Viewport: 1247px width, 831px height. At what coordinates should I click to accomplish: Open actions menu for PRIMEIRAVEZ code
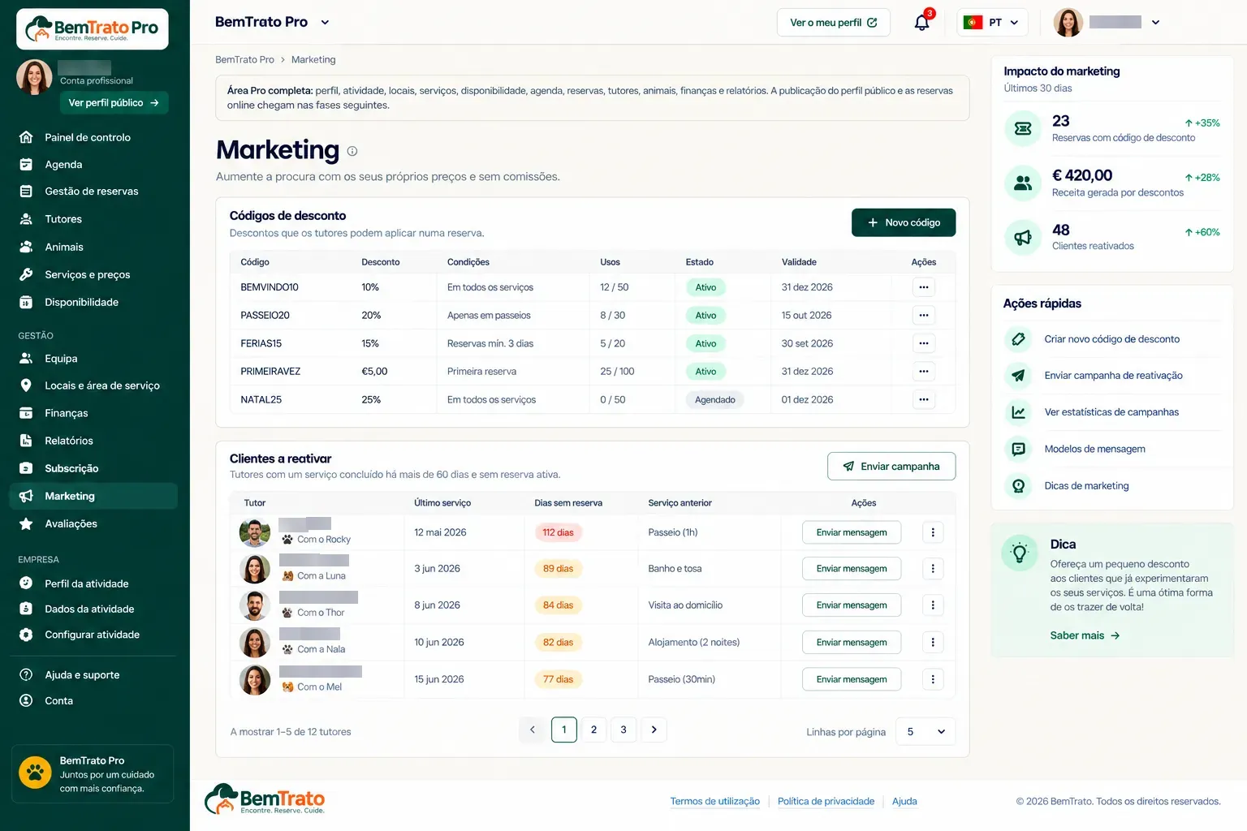coord(924,371)
